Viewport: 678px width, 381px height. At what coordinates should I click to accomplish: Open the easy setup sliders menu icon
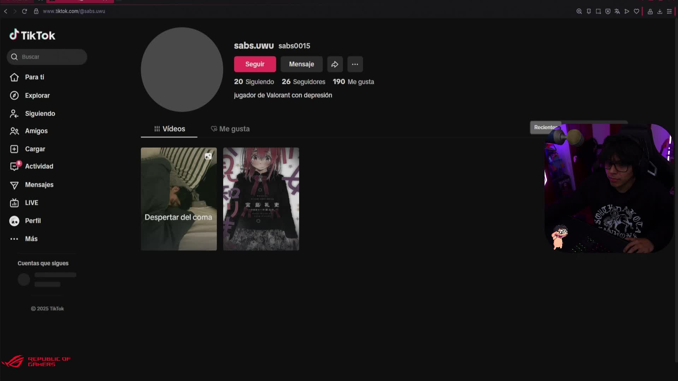669,11
